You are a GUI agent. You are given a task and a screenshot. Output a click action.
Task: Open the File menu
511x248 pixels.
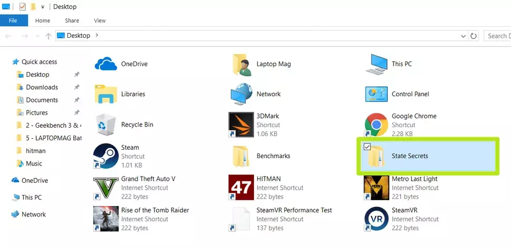click(13, 20)
